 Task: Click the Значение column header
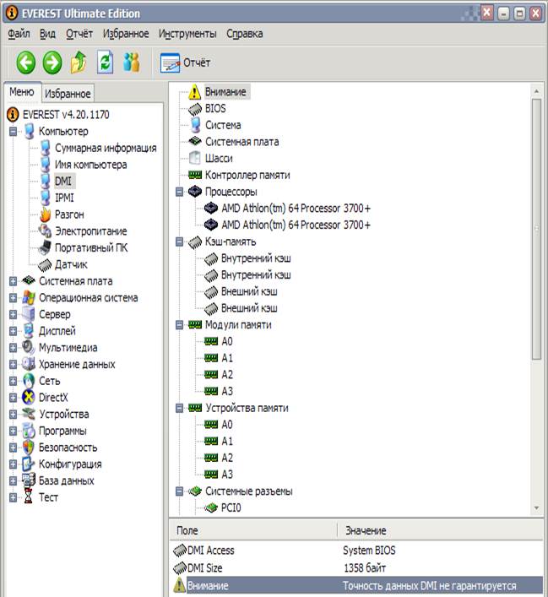click(x=440, y=530)
